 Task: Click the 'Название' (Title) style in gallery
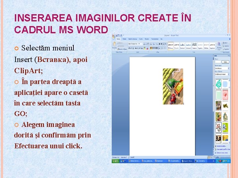pyautogui.click(x=194, y=46)
